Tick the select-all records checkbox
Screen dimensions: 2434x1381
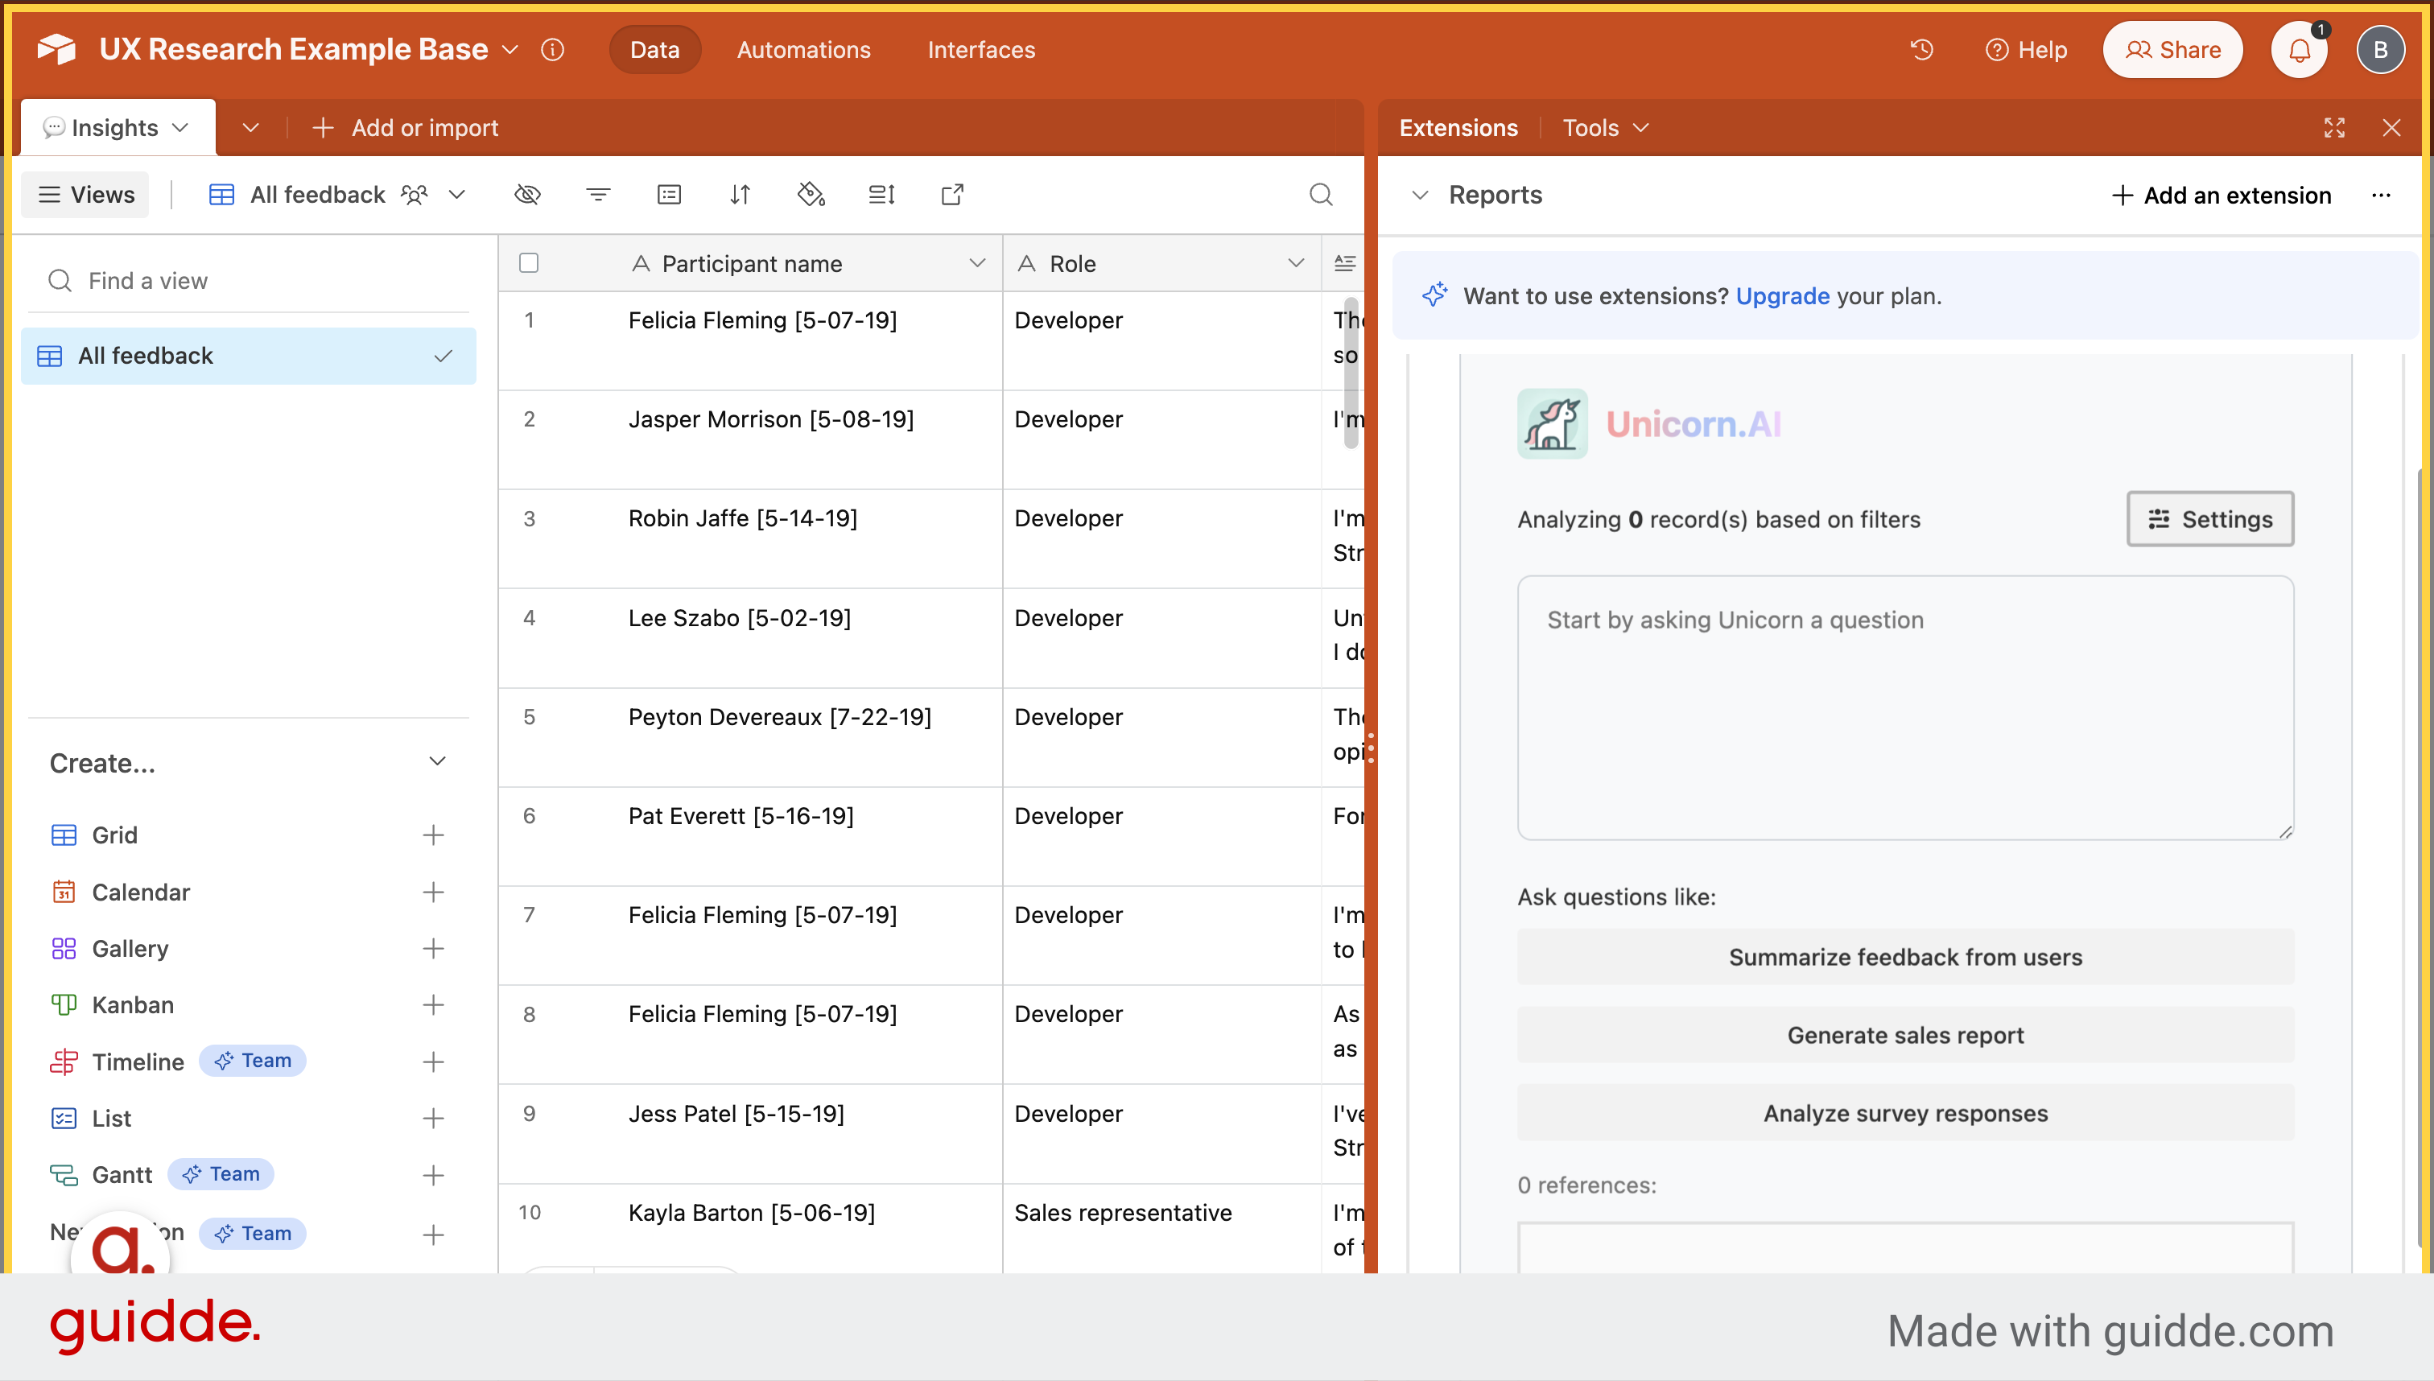pos(528,262)
